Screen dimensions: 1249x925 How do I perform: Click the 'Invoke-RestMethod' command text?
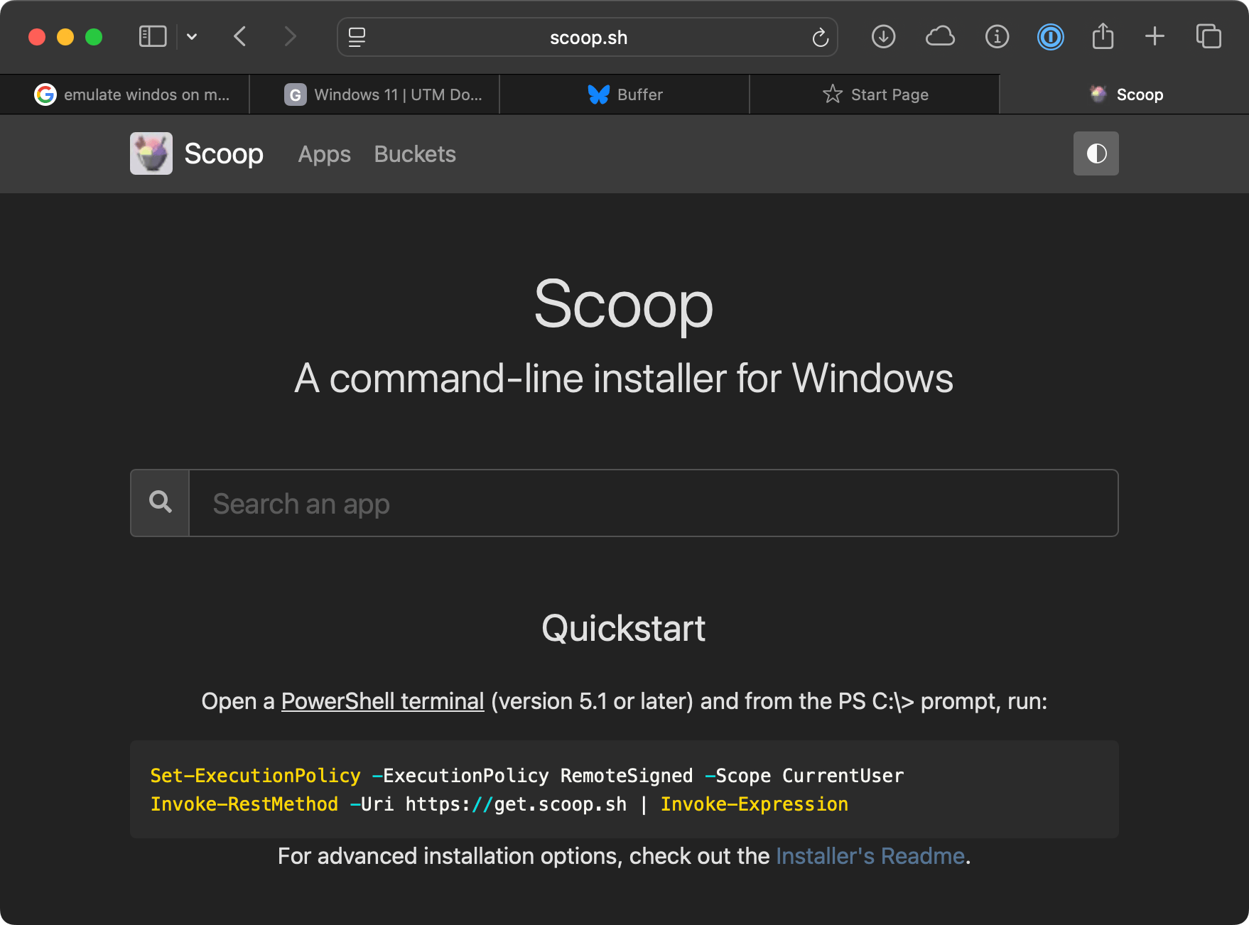pyautogui.click(x=244, y=804)
